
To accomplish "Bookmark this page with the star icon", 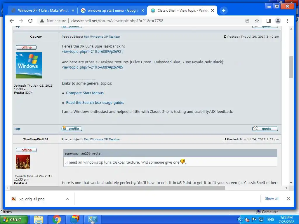I will point(257,21).
